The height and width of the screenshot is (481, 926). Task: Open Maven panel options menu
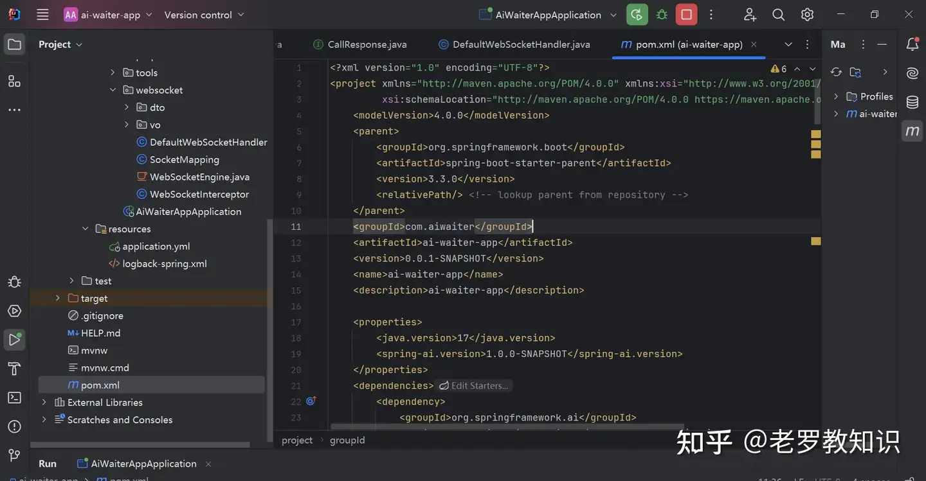864,44
